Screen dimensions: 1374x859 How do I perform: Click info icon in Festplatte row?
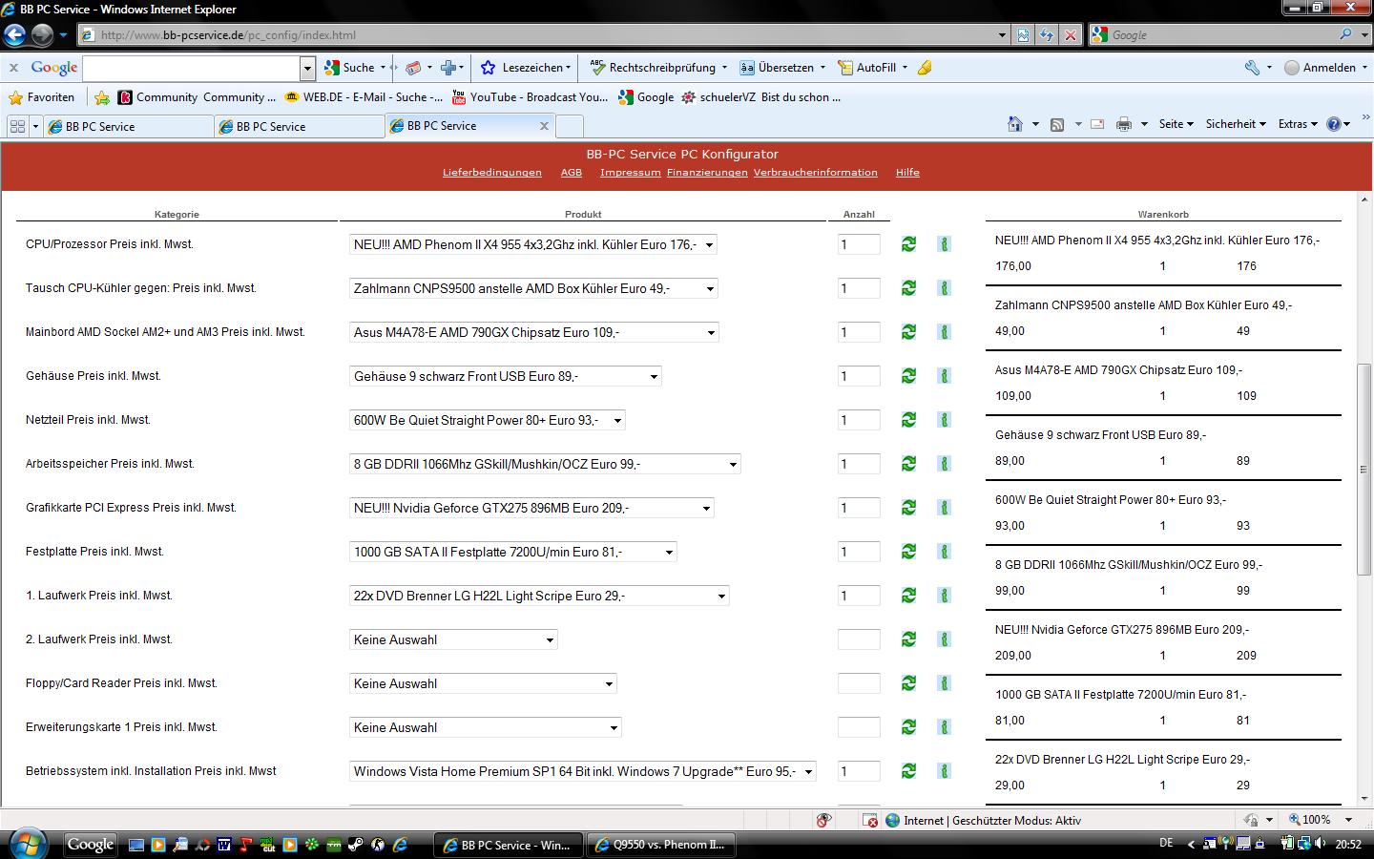[944, 552]
